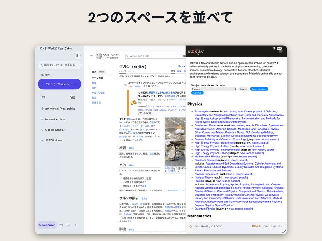Go to 目的 in table of contents

(94, 88)
